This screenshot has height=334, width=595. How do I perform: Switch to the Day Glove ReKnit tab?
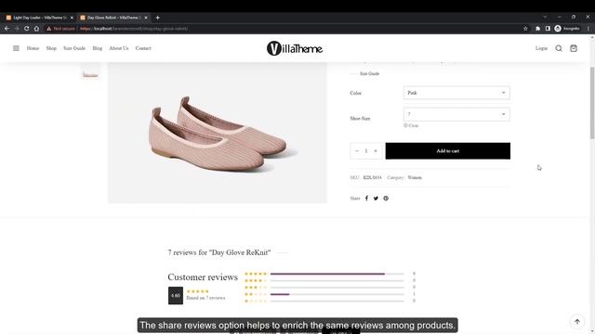[x=112, y=18]
